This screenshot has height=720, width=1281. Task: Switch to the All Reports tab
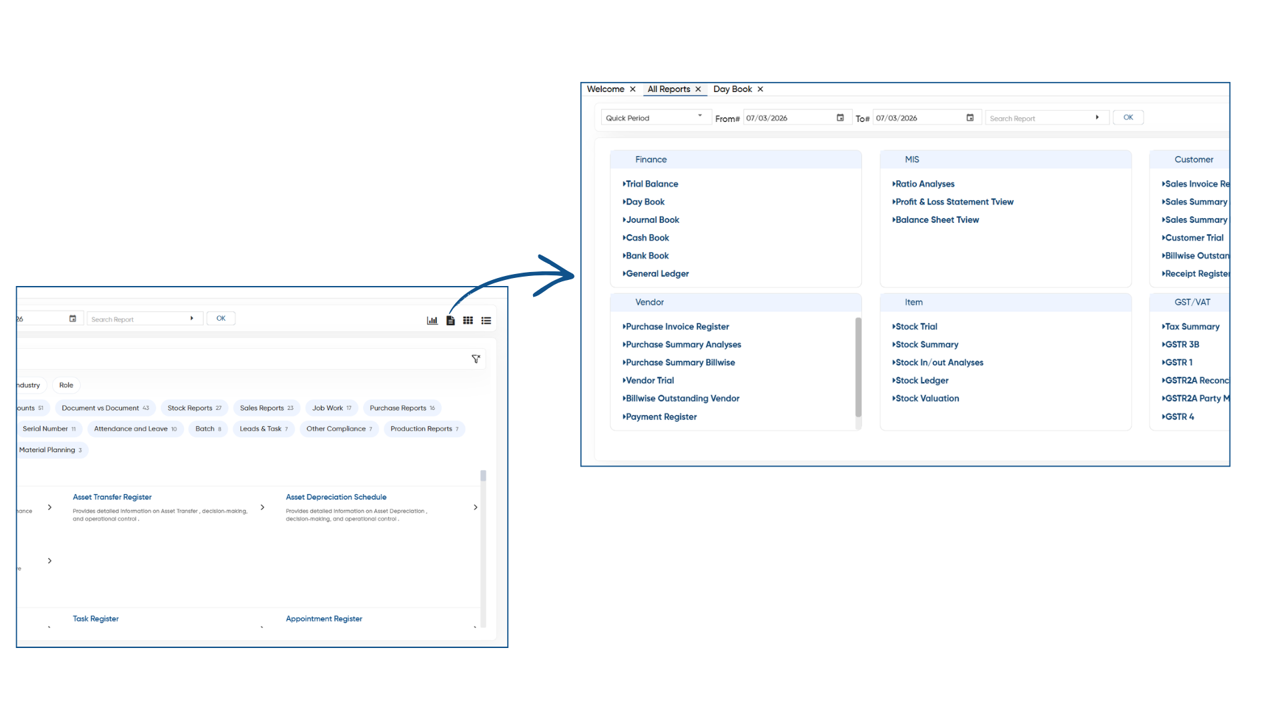(x=669, y=89)
